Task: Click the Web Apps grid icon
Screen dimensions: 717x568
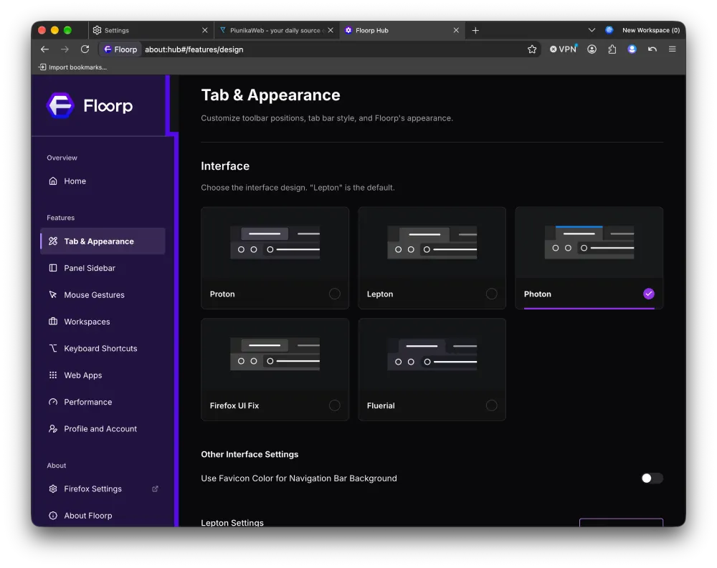Action: pyautogui.click(x=53, y=375)
